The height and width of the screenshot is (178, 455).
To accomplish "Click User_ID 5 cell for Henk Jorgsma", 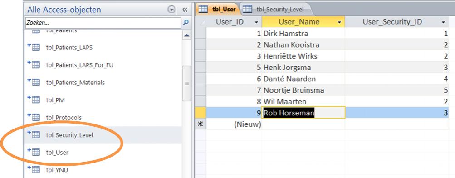I will (x=234, y=67).
